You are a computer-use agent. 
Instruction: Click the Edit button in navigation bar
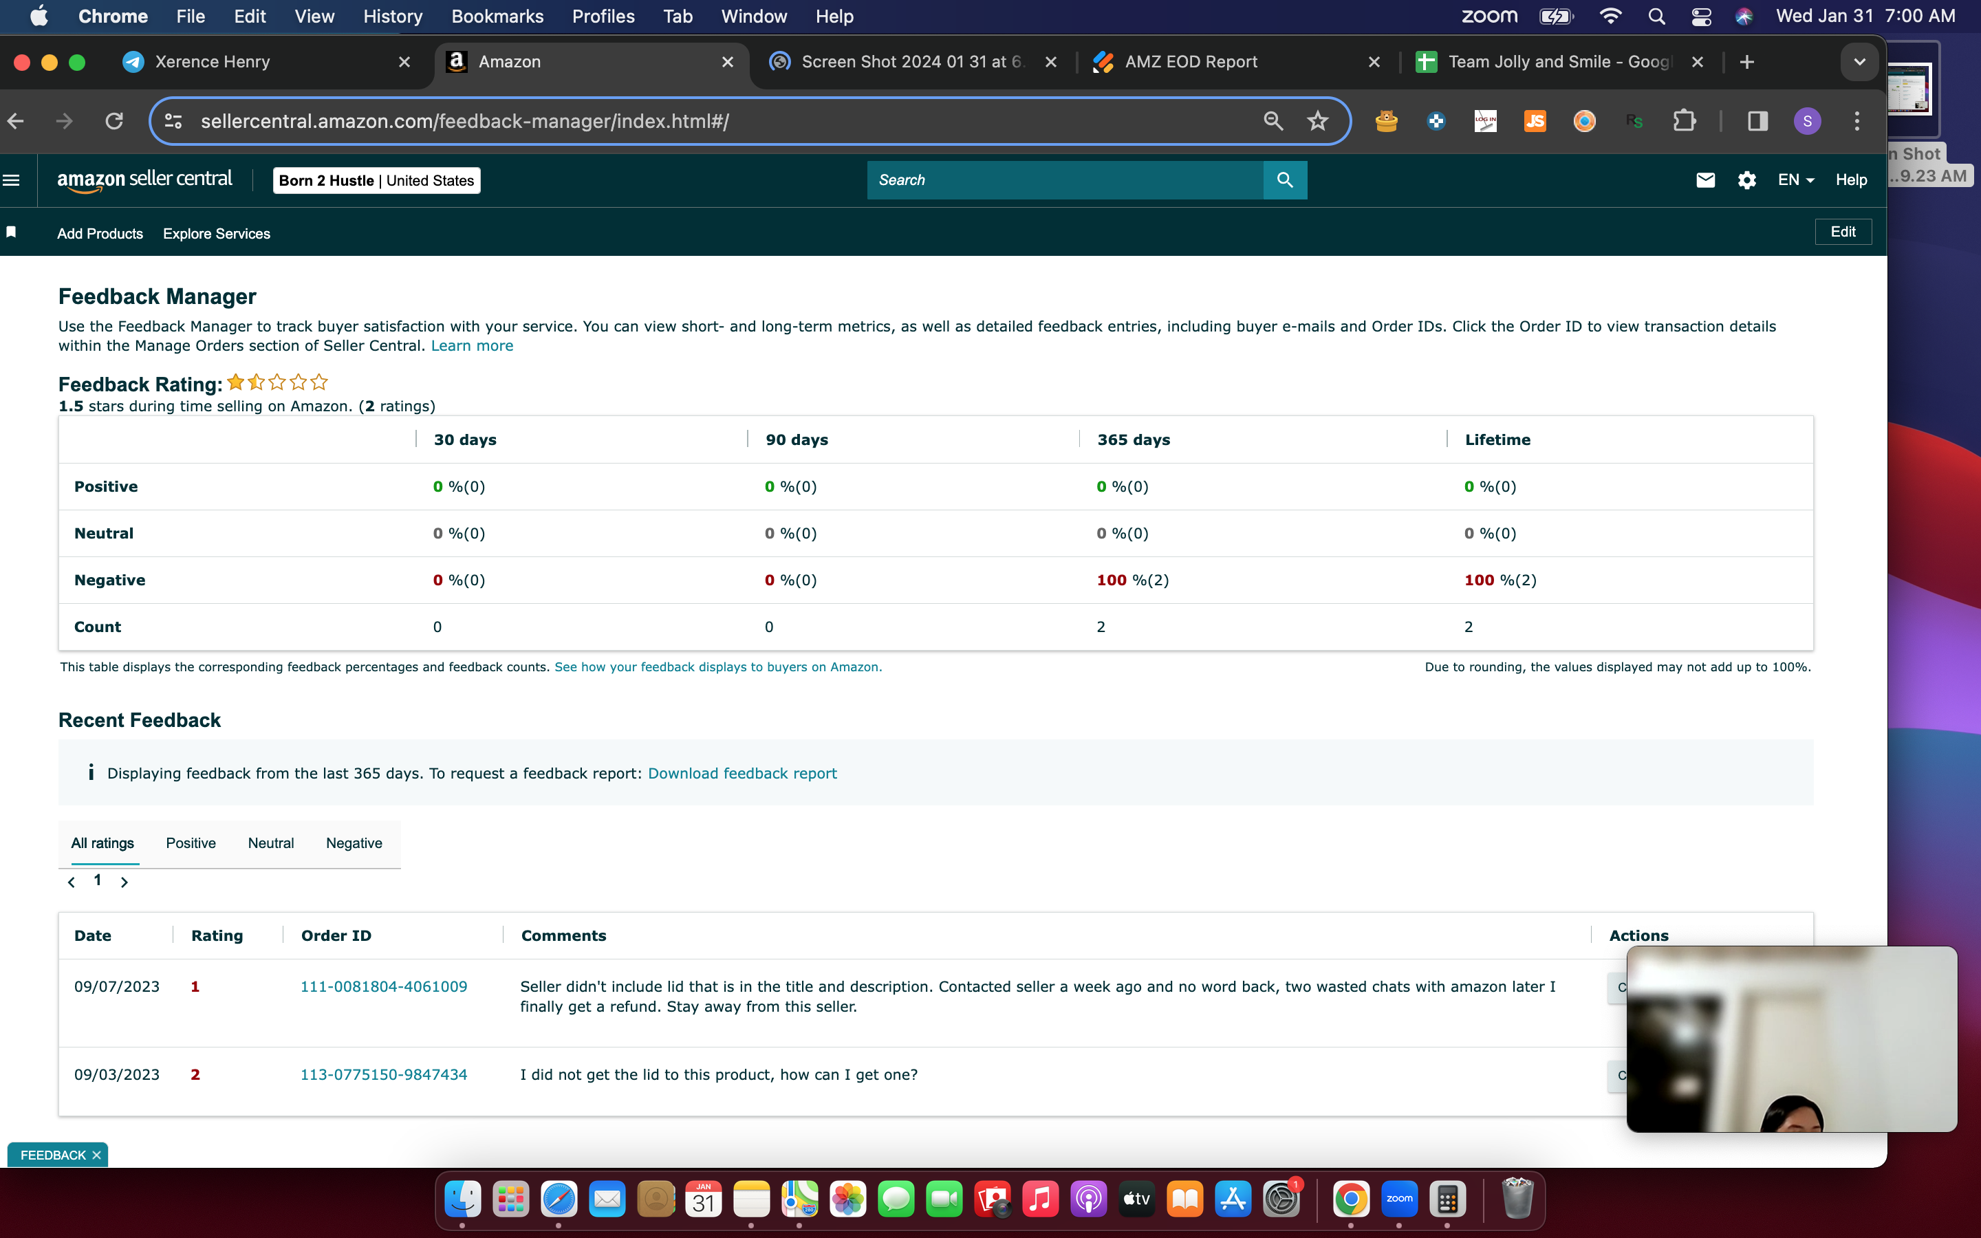(x=1843, y=232)
